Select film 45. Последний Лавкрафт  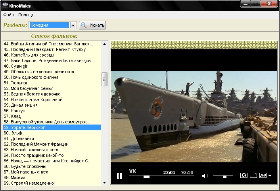[x=52, y=49]
